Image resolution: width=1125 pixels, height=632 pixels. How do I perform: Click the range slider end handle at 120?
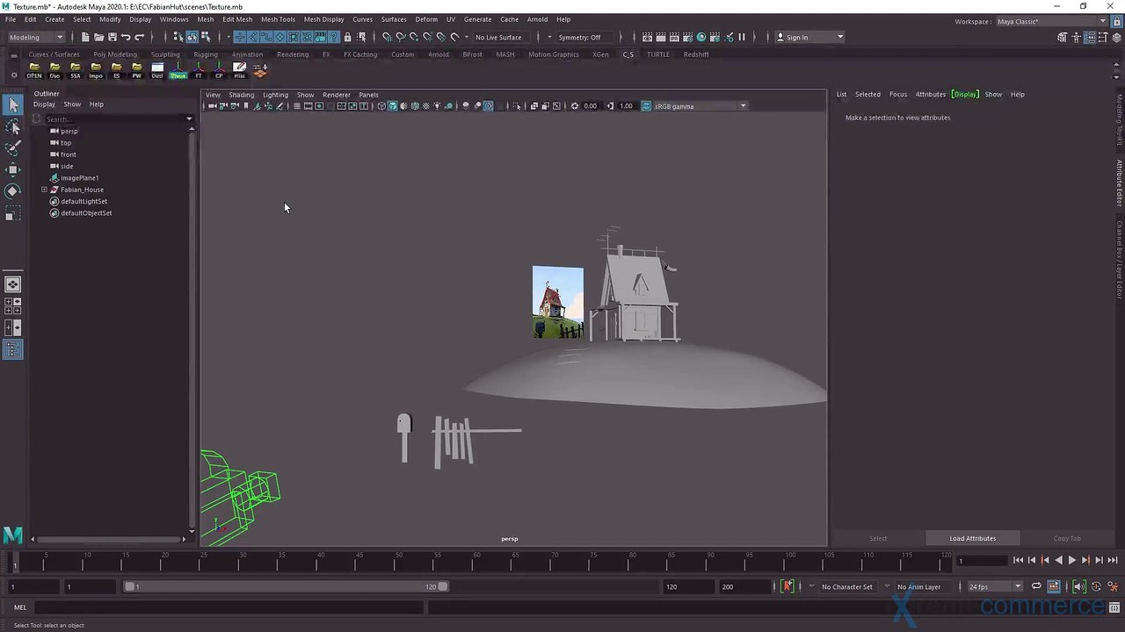[x=443, y=586]
